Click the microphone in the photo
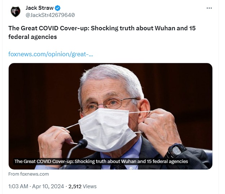 point(78,150)
